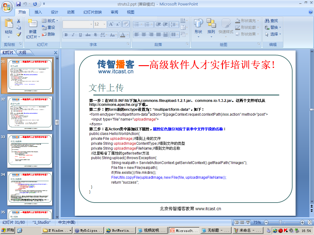Viewport: 314px width, 235px height.
Task: Open line spacing dropdown
Action: click(x=174, y=24)
